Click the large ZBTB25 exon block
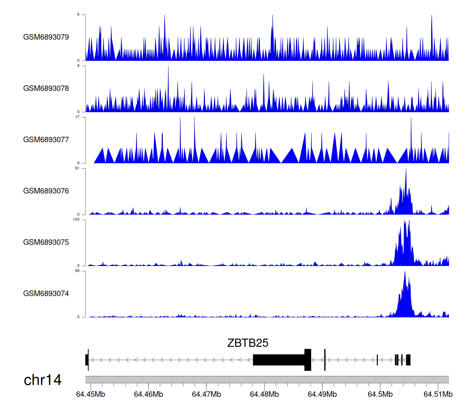 [x=279, y=360]
